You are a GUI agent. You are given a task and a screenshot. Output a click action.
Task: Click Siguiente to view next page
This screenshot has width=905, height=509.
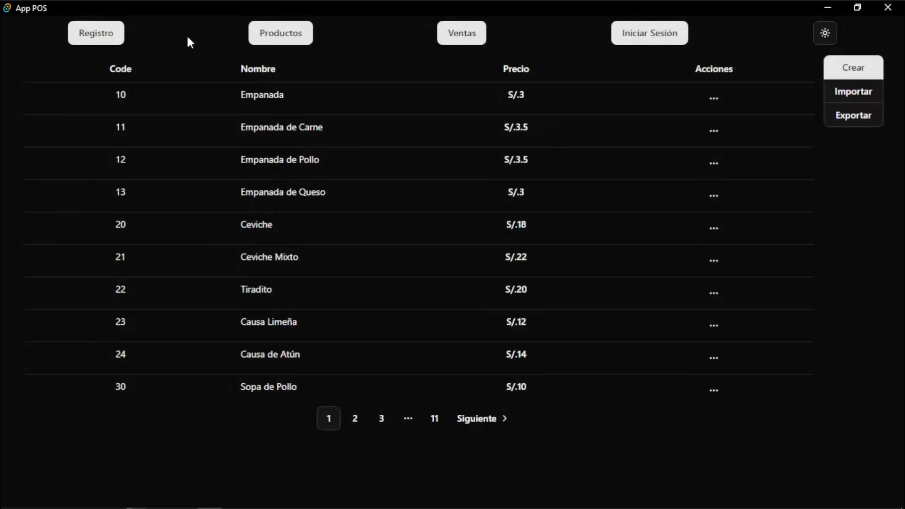482,419
